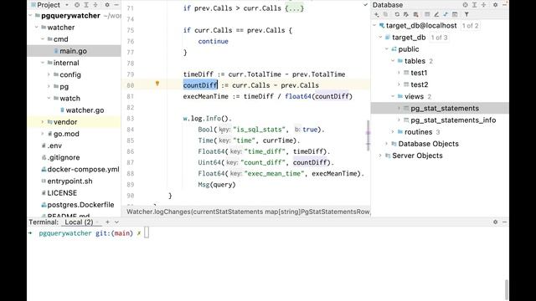Click the Watcher.logChanges breadcrumb

(x=249, y=212)
